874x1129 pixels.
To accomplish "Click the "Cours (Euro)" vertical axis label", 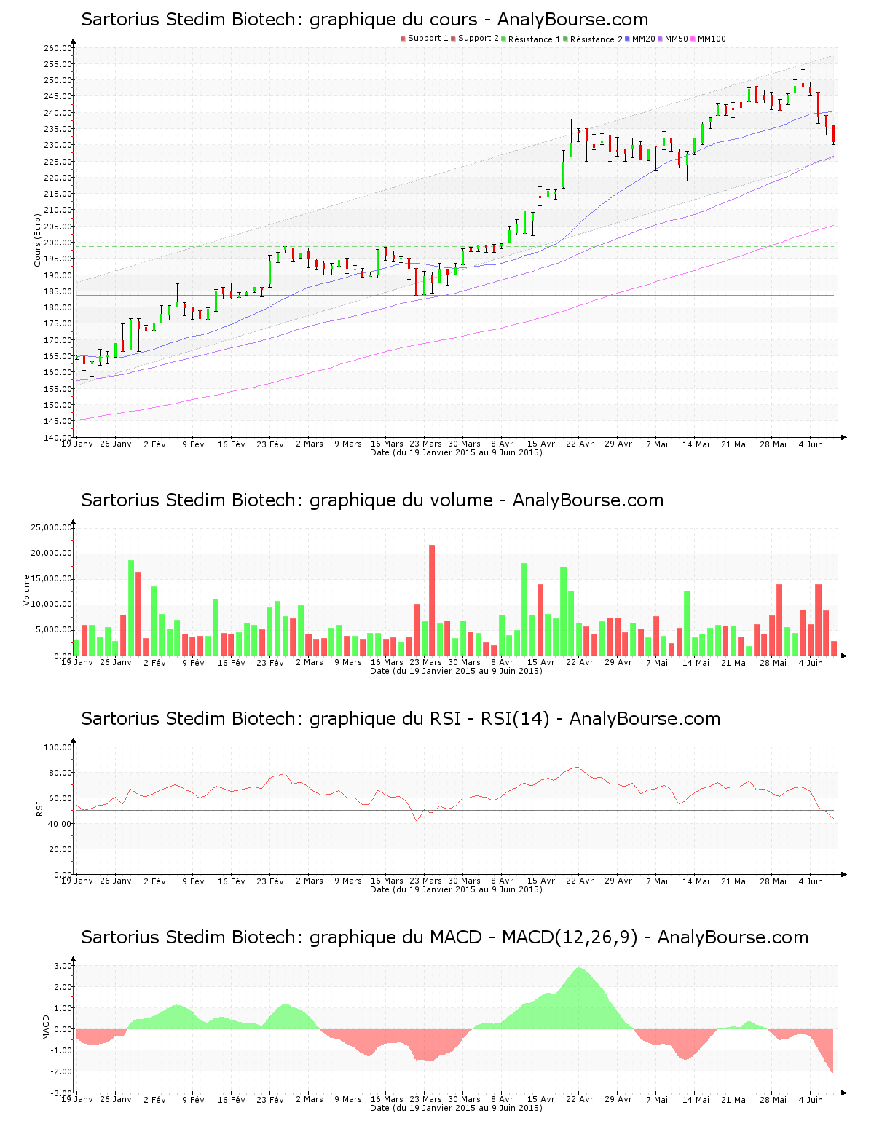I will click(37, 240).
